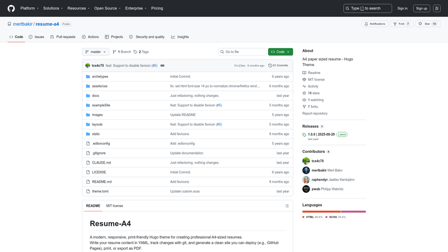Open README outline list icon

click(x=287, y=206)
